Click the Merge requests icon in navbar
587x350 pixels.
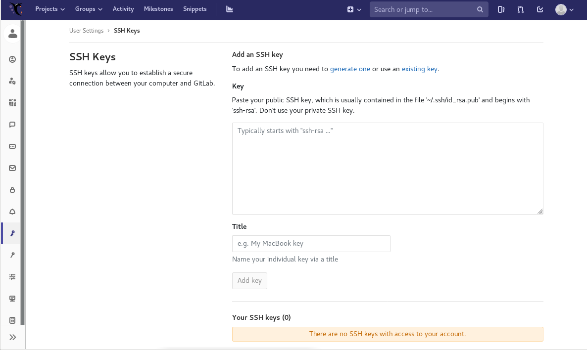(520, 9)
